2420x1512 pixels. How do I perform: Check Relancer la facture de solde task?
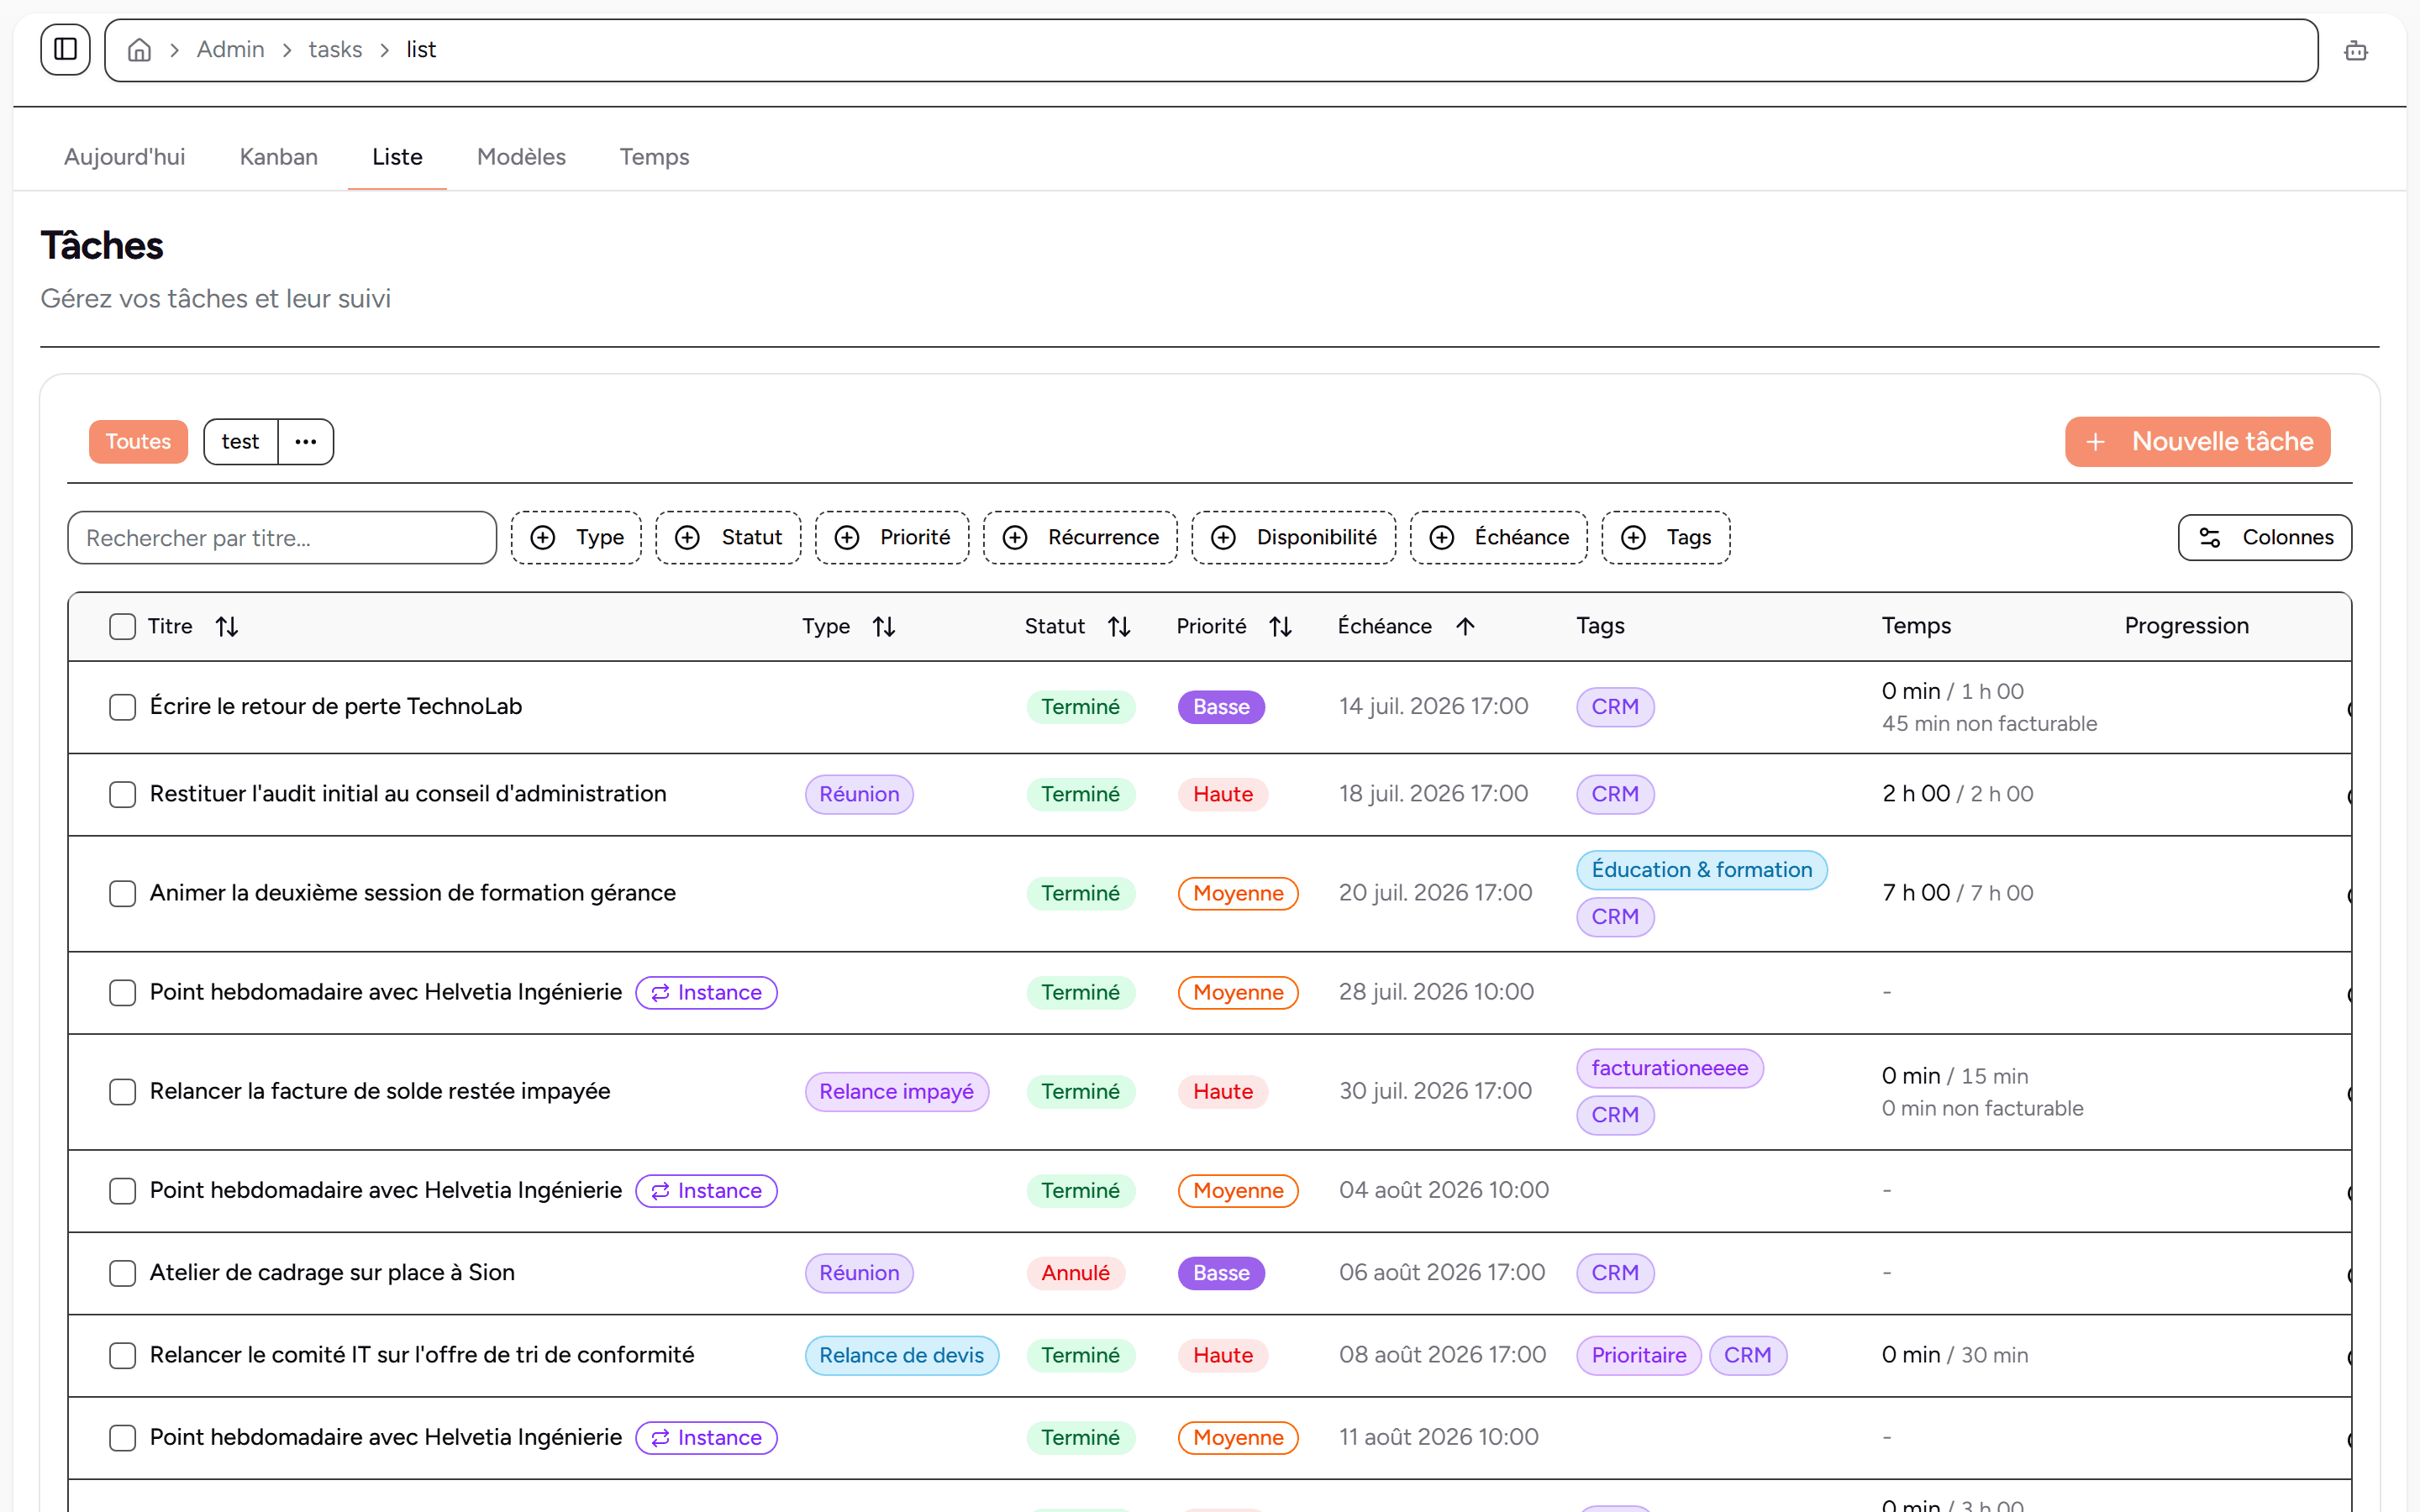pyautogui.click(x=122, y=1092)
